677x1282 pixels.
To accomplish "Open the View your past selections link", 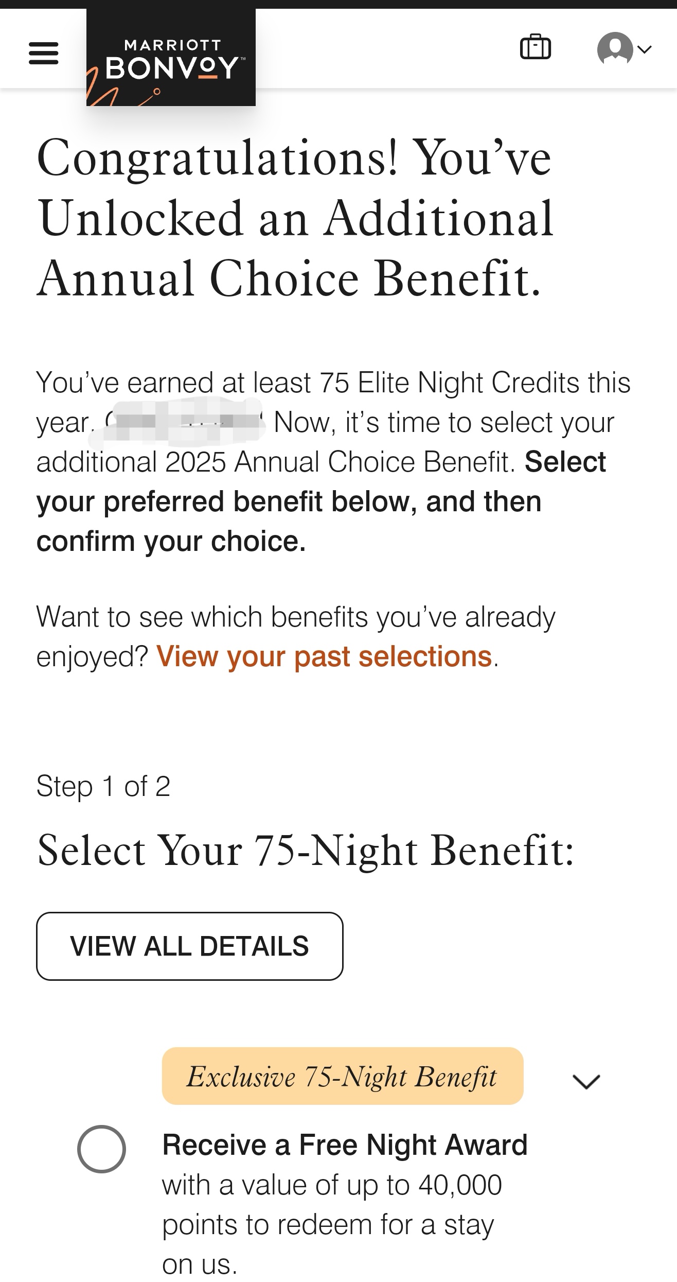I will (x=324, y=656).
